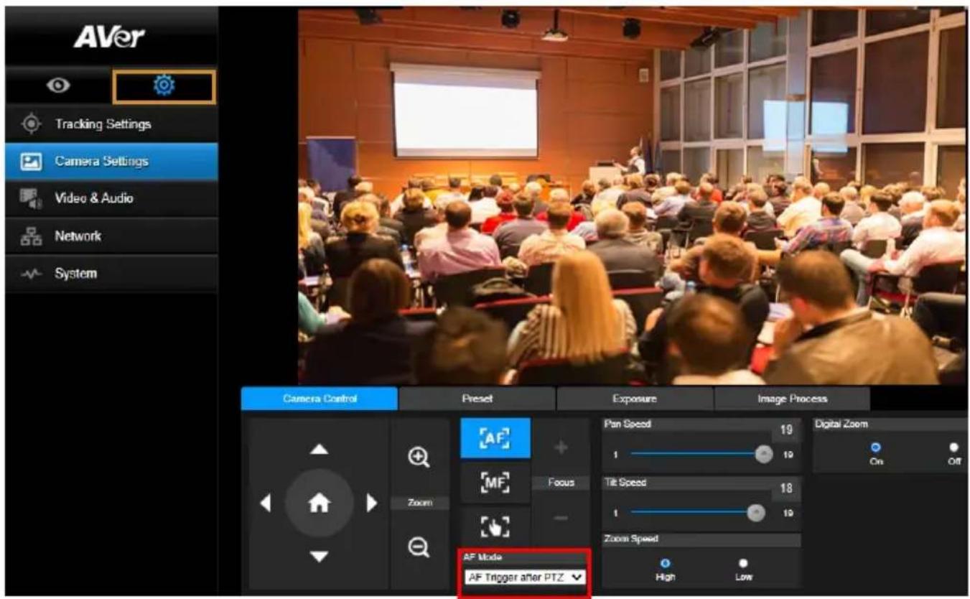
Task: Switch to Camera Control tab
Action: (x=320, y=399)
